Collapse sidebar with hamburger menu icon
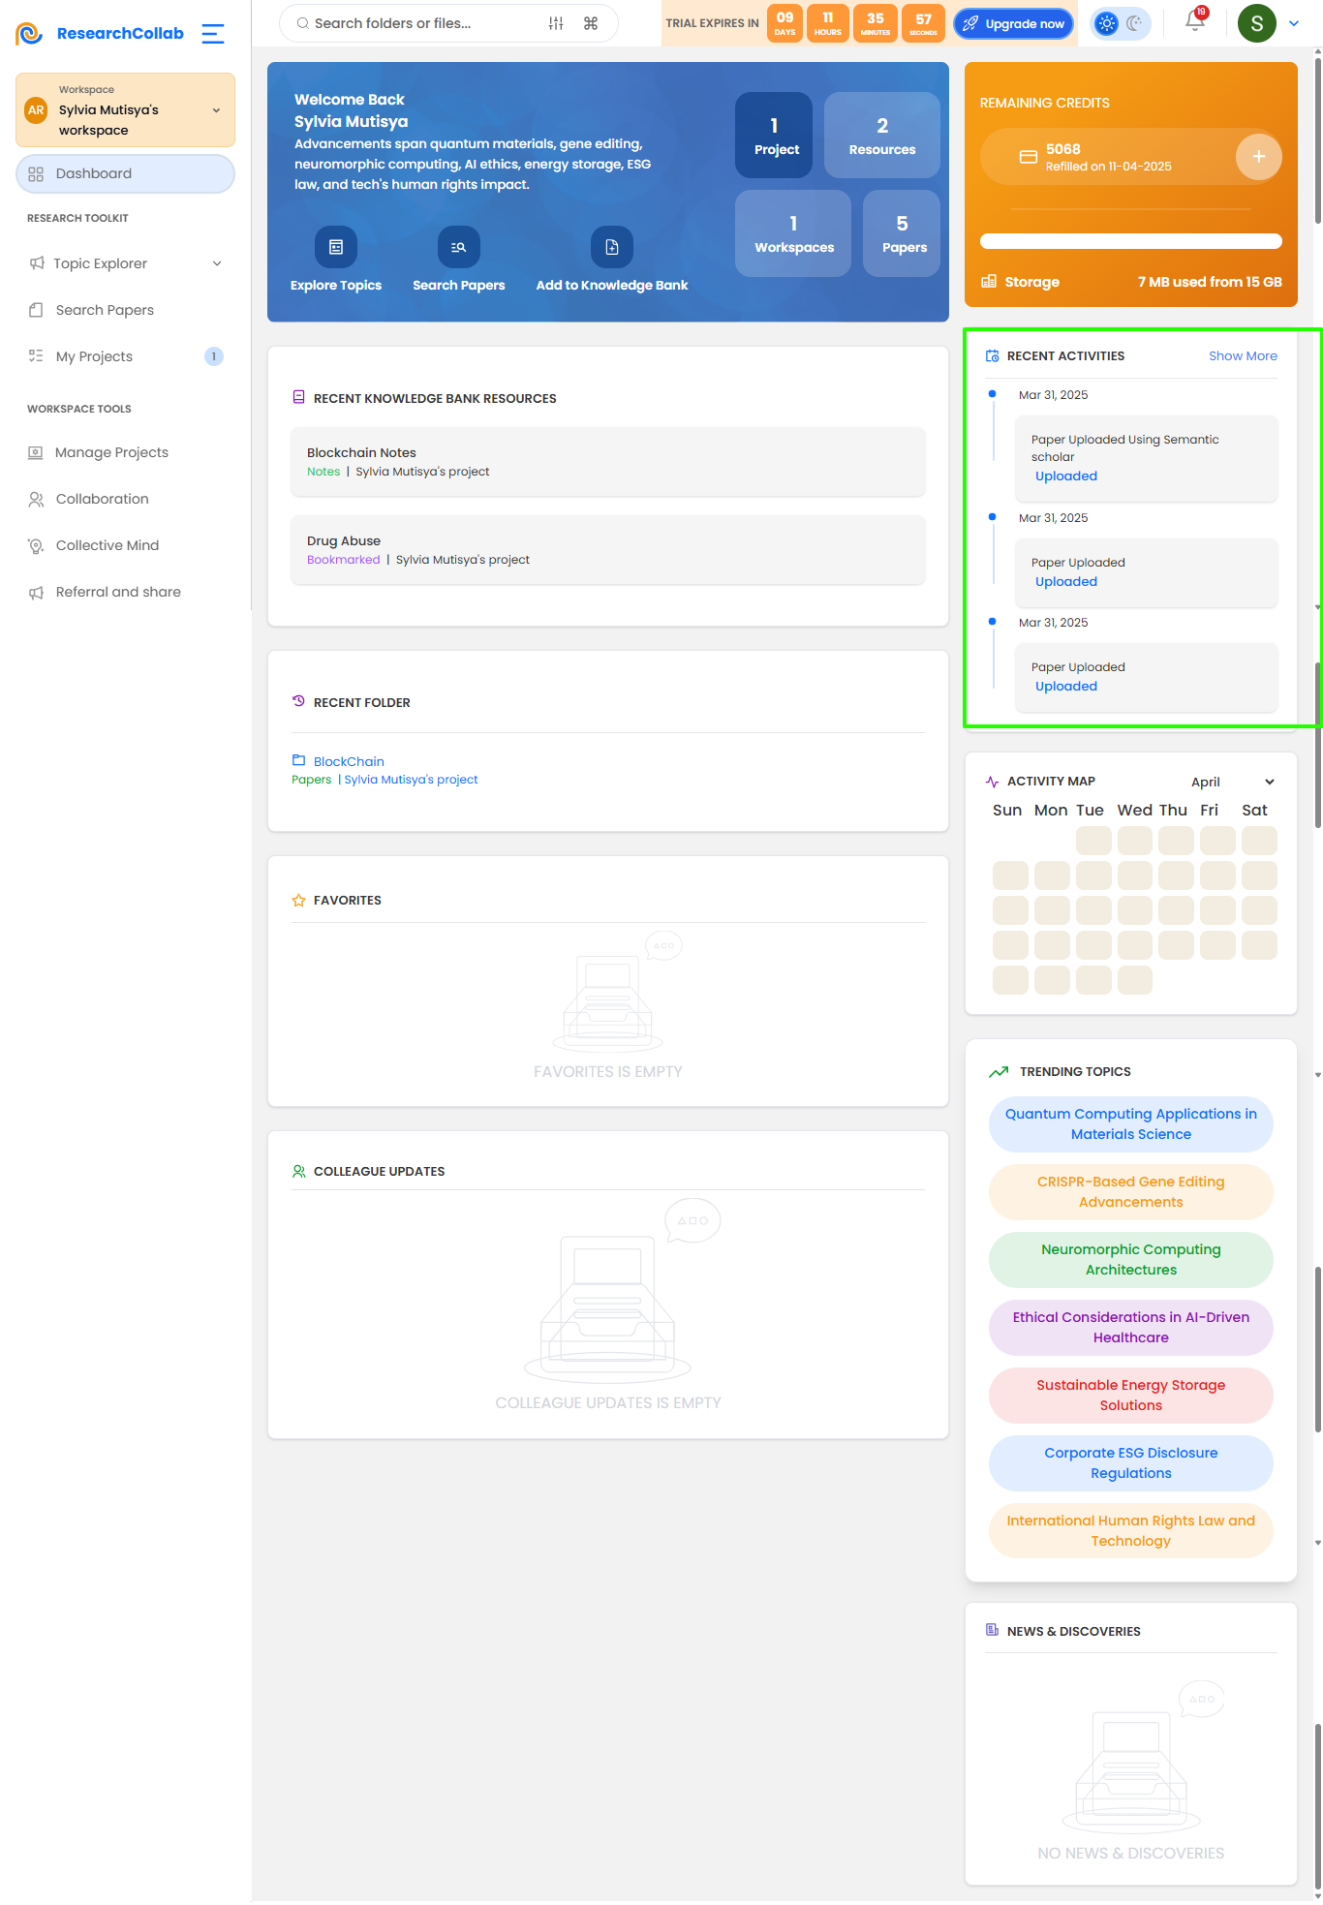The width and height of the screenshot is (1323, 1905). point(213,34)
